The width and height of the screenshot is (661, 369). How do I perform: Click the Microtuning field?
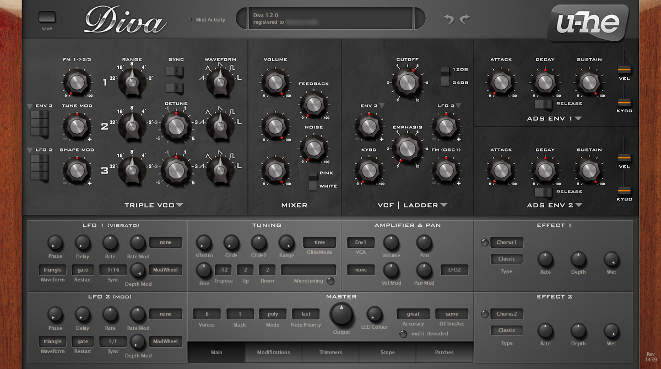(308, 270)
